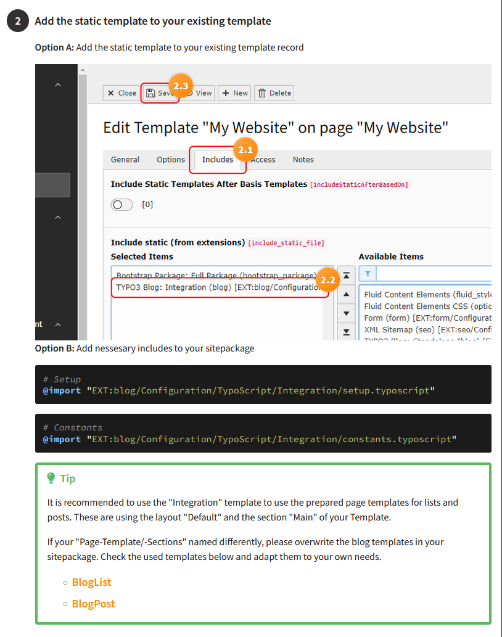The height and width of the screenshot is (637, 502).
Task: Go to the Access tab
Action: (263, 160)
